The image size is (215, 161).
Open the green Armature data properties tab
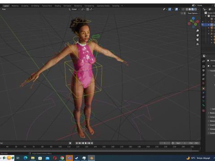coord(203,101)
